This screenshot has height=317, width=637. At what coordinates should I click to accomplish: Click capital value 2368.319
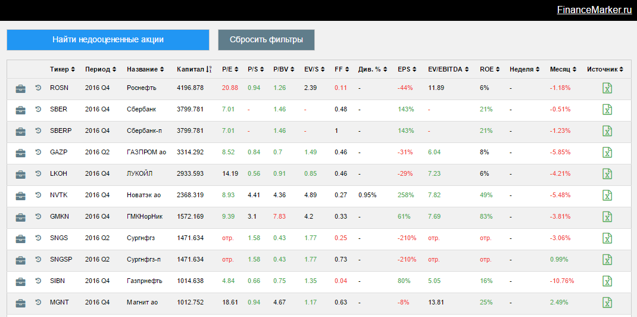point(190,195)
